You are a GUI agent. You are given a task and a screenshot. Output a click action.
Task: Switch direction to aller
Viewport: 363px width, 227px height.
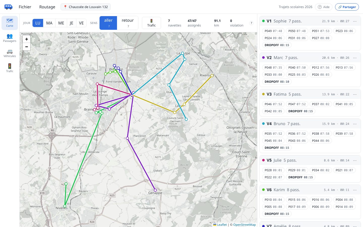(x=108, y=23)
